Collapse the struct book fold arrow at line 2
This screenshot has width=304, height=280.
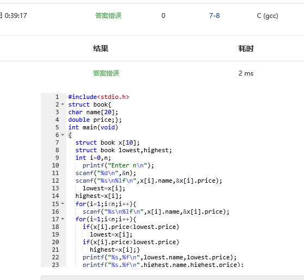coord(63,104)
